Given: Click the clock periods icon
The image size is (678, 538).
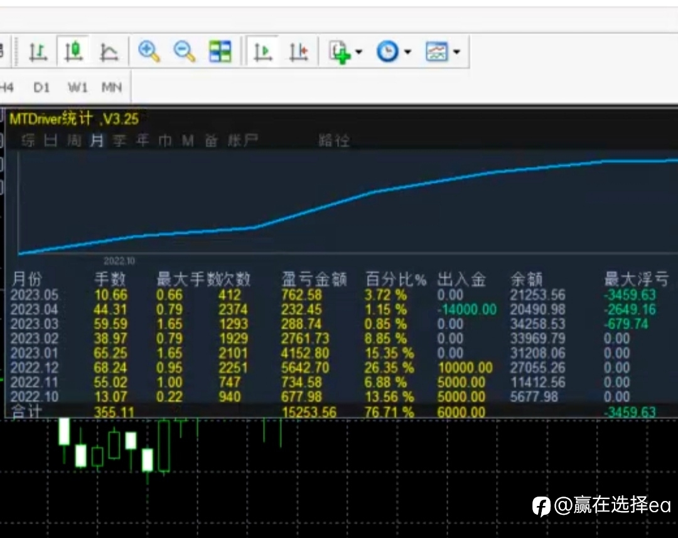Looking at the screenshot, I should click(387, 51).
